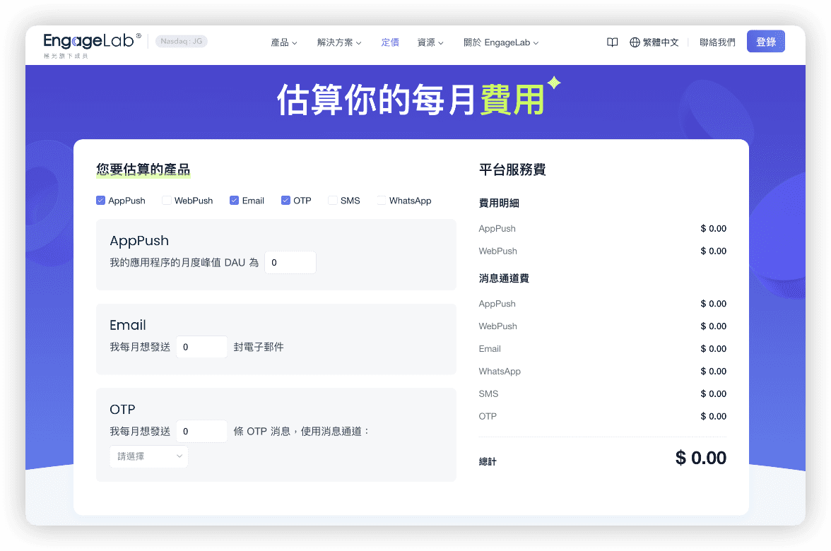The width and height of the screenshot is (831, 551).
Task: Focus the OTP message count field
Action: (202, 431)
